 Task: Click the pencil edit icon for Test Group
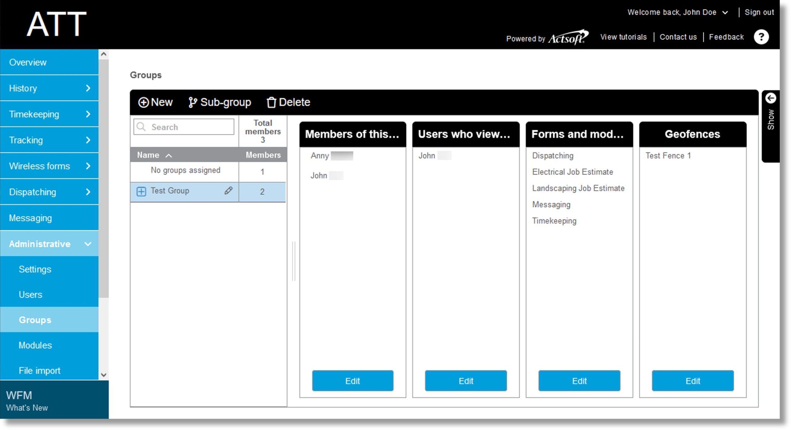click(228, 191)
